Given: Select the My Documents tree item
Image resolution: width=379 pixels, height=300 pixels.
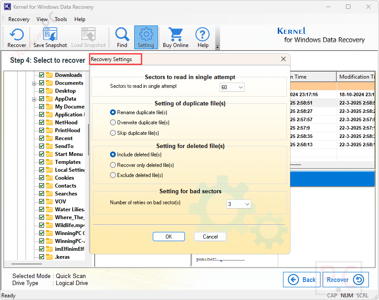Looking at the screenshot, I should point(70,107).
